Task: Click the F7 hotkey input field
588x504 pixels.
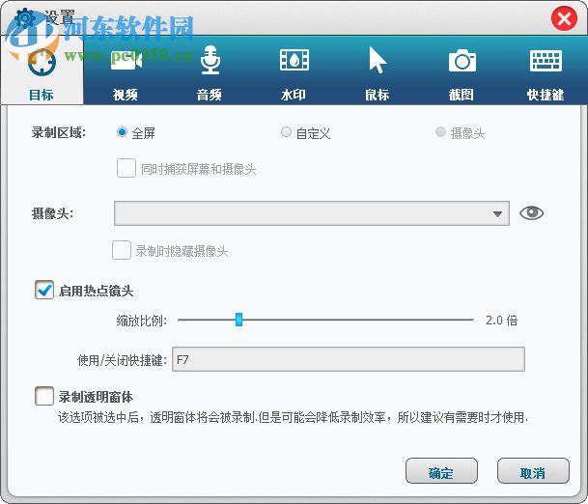Action: [348, 359]
